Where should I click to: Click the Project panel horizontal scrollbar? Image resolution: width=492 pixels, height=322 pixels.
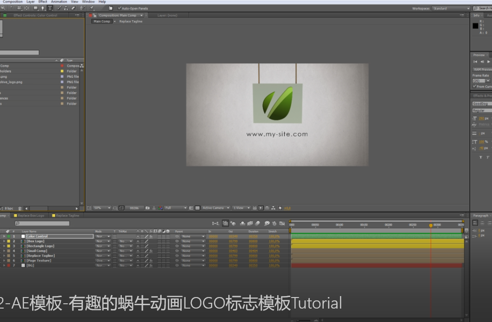pyautogui.click(x=52, y=208)
